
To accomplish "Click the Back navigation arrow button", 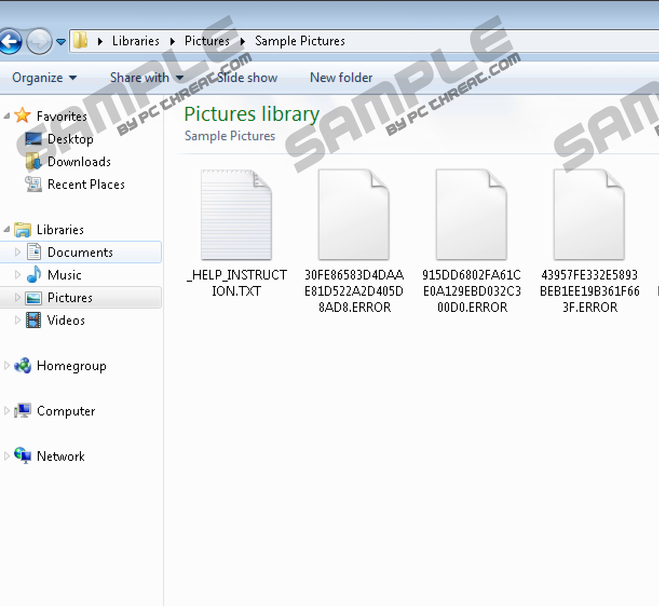I will tap(10, 42).
